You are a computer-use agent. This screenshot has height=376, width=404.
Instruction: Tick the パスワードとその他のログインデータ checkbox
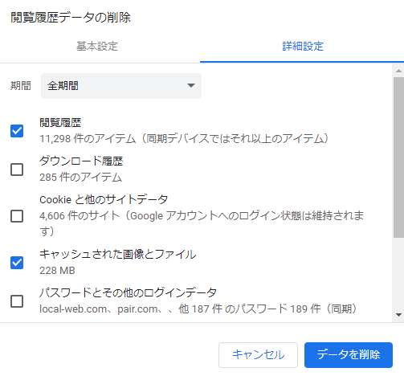click(x=17, y=301)
